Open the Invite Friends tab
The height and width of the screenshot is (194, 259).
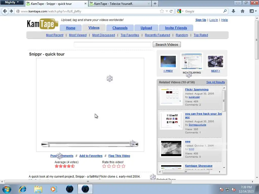[176, 28]
